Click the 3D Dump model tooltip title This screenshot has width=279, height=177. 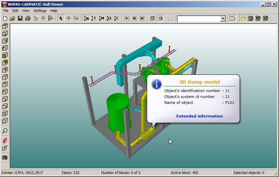point(200,82)
